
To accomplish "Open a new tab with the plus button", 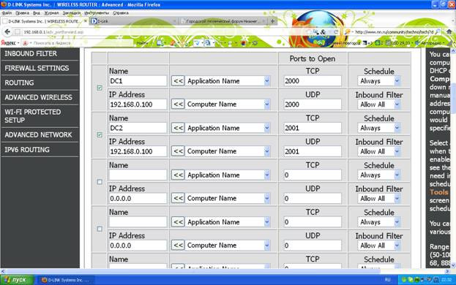I will click(272, 21).
